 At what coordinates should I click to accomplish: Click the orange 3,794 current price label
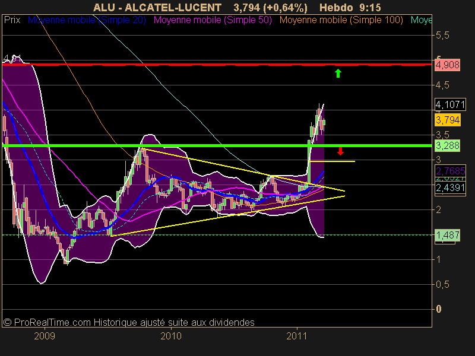point(448,120)
